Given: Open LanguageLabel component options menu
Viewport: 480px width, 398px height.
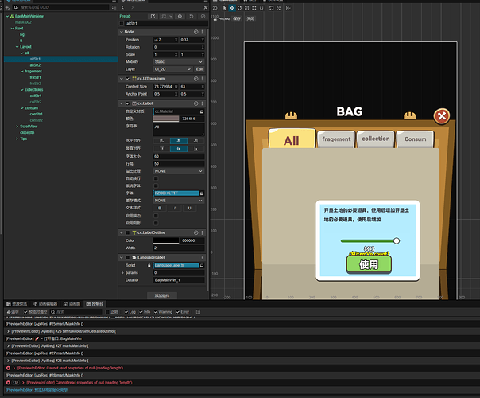Looking at the screenshot, I should (x=202, y=258).
